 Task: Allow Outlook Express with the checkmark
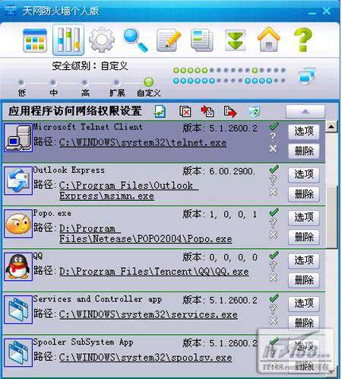(274, 169)
